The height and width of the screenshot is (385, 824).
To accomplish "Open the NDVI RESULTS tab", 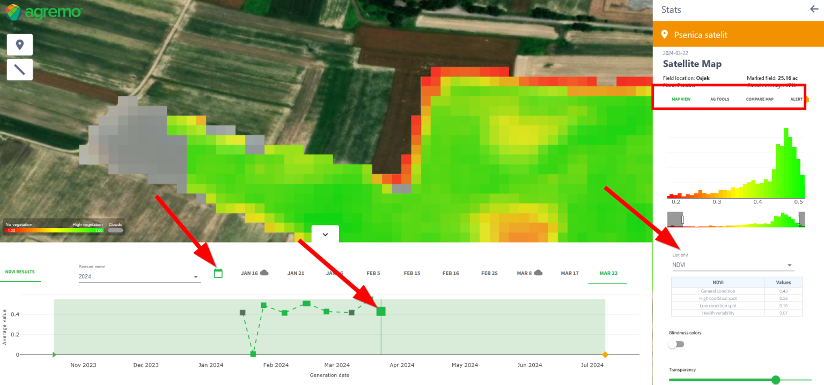I will (20, 272).
